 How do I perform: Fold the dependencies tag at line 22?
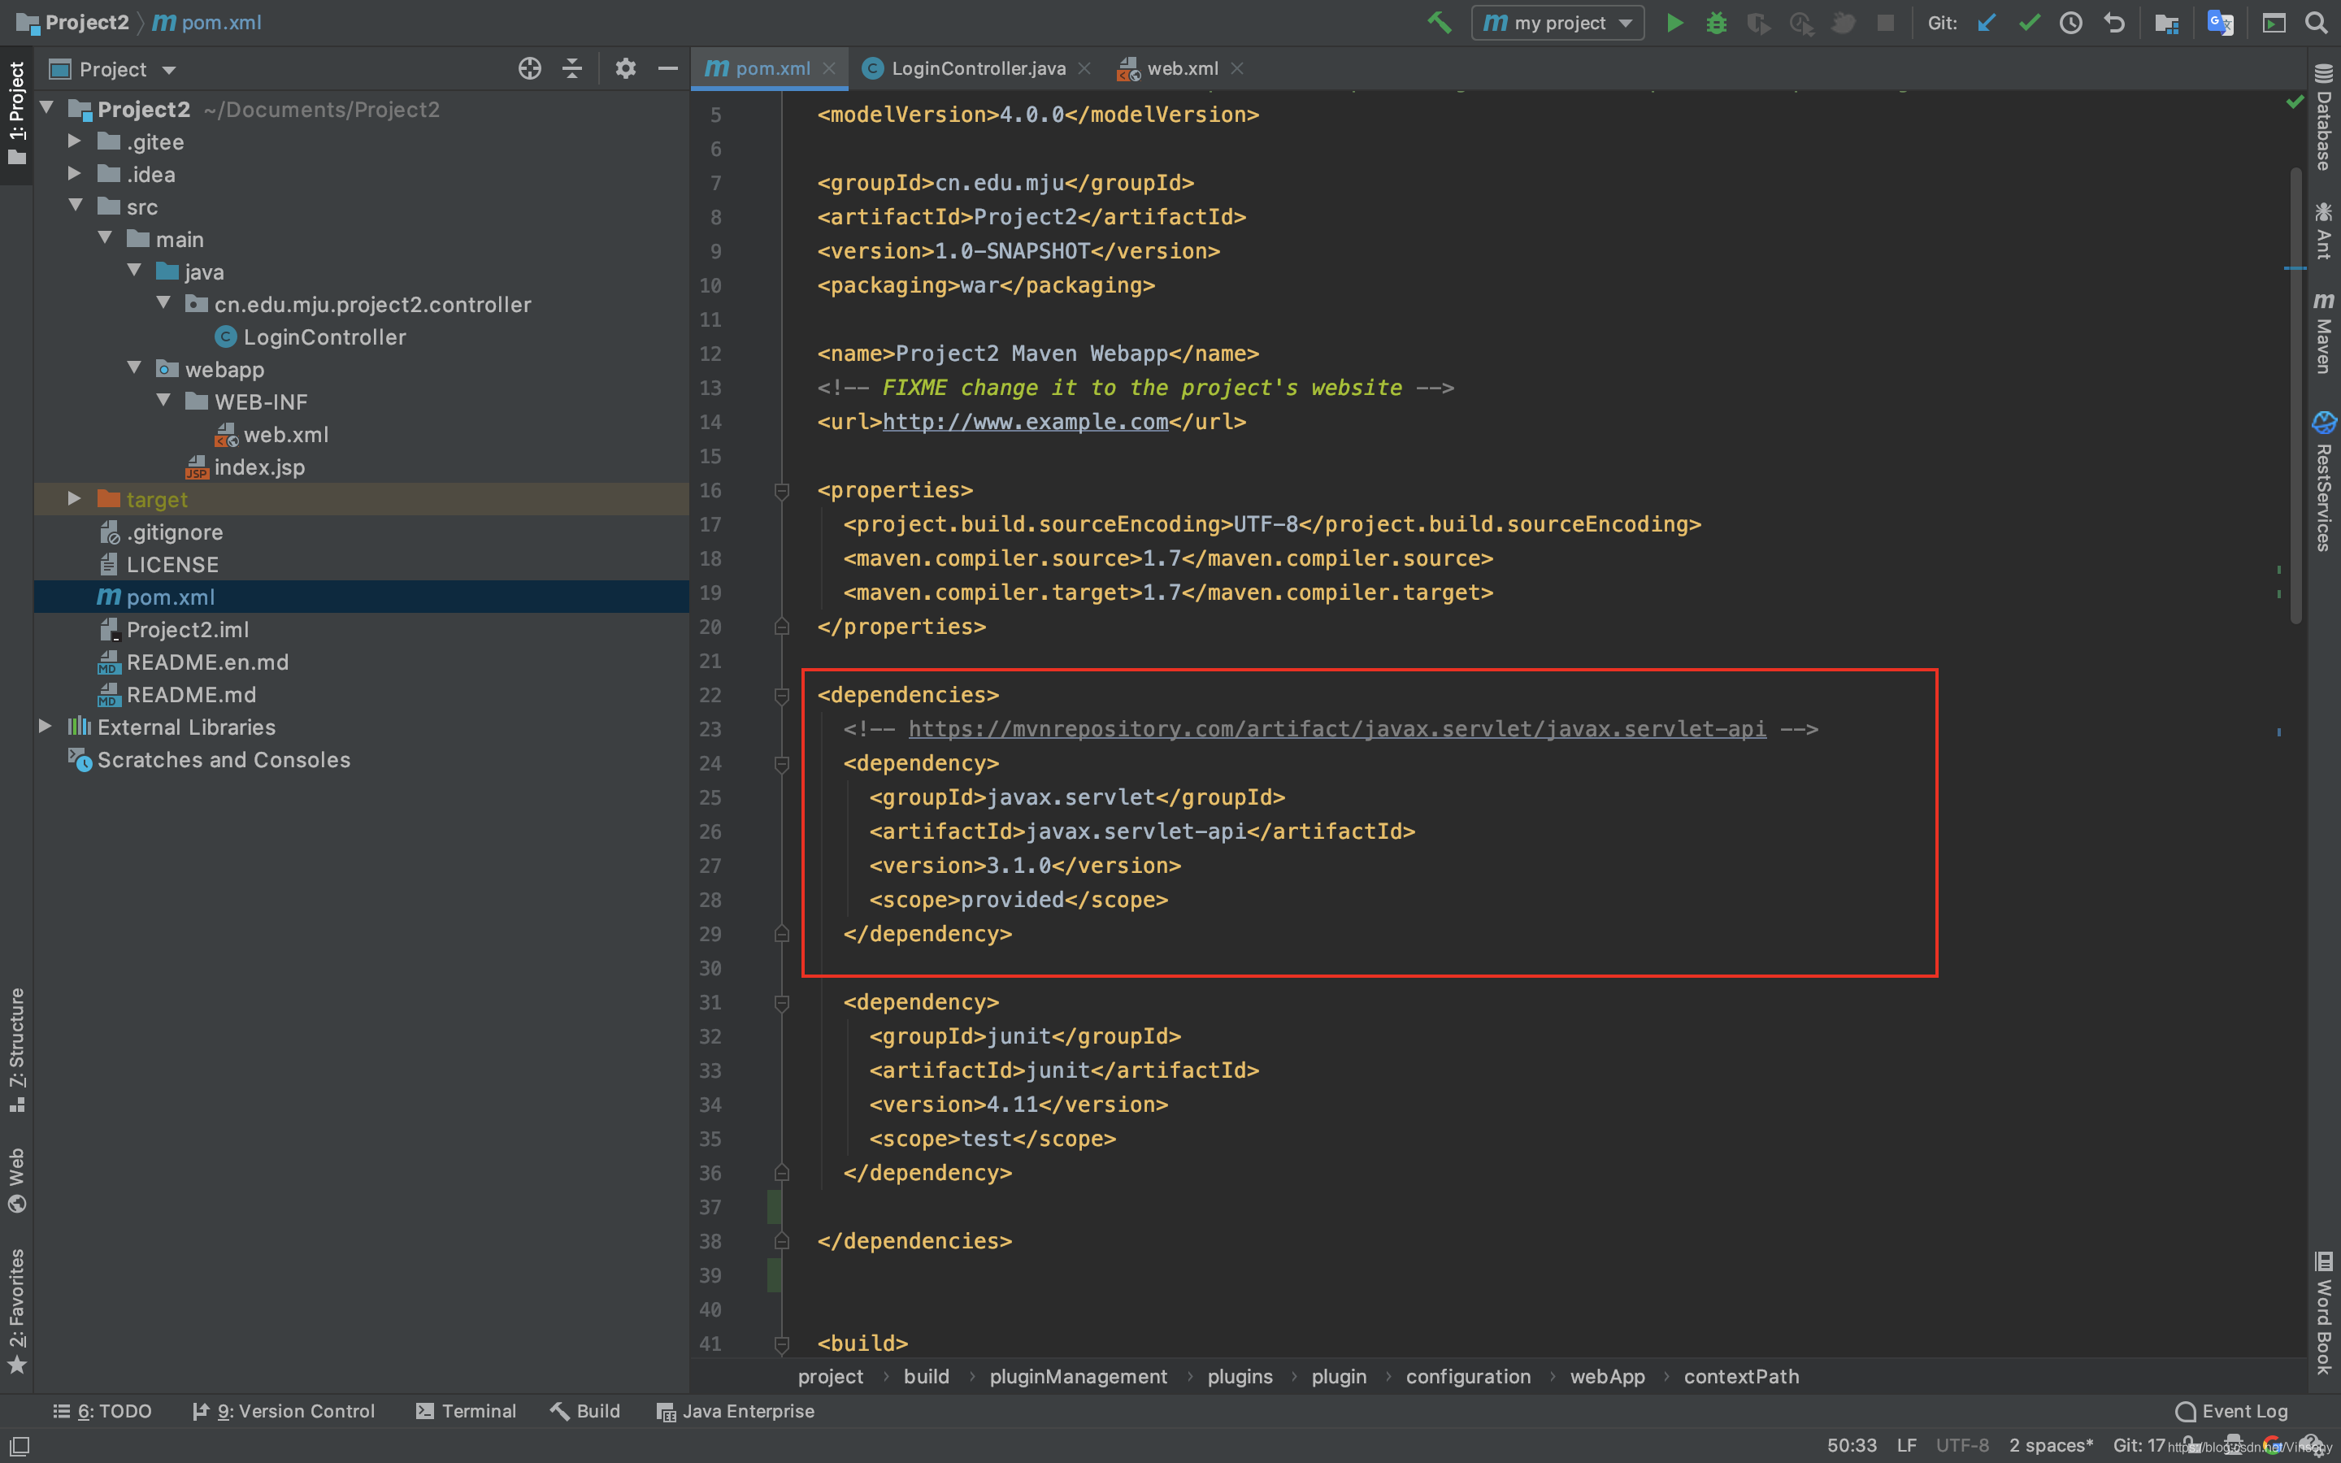tap(782, 695)
